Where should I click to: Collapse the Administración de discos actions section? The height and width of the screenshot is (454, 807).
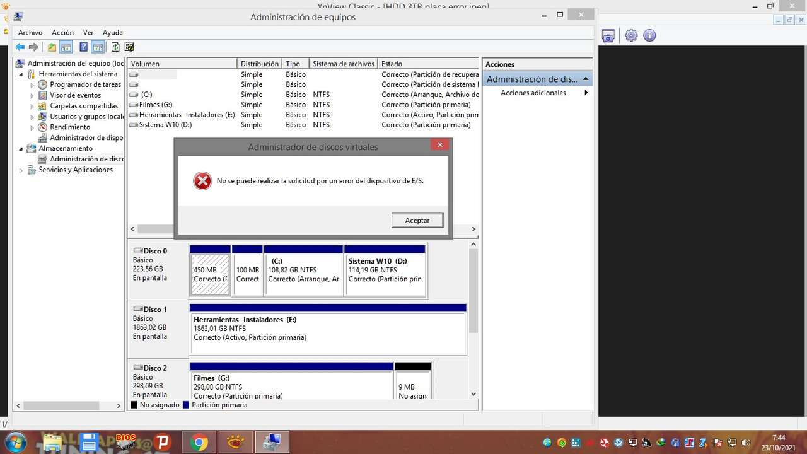click(x=586, y=78)
